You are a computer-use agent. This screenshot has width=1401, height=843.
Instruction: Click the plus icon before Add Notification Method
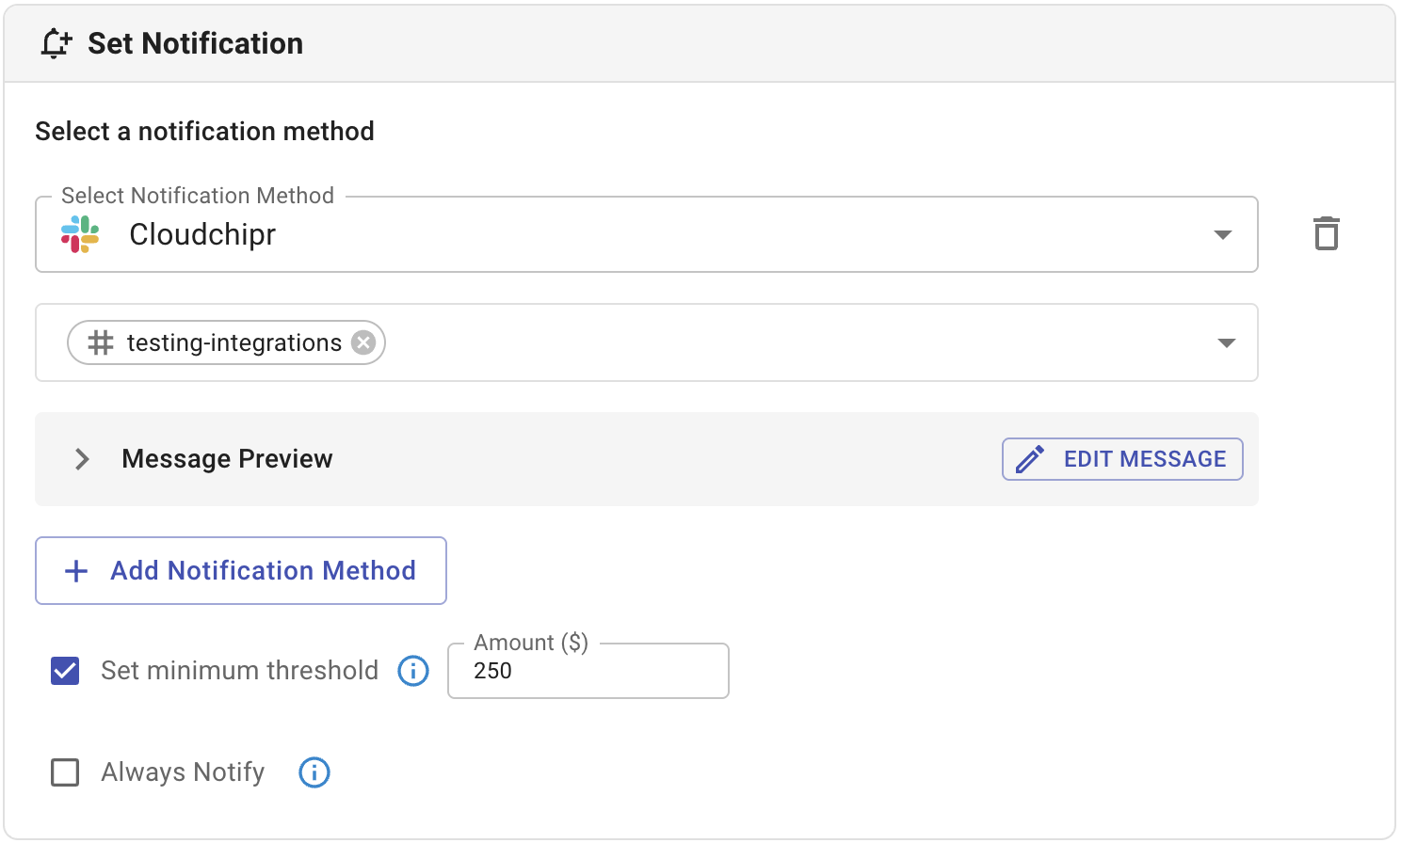(x=76, y=571)
